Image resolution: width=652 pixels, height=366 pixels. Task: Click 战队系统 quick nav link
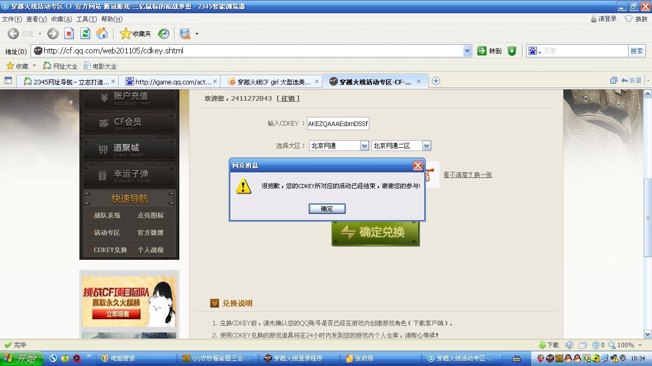coord(107,216)
